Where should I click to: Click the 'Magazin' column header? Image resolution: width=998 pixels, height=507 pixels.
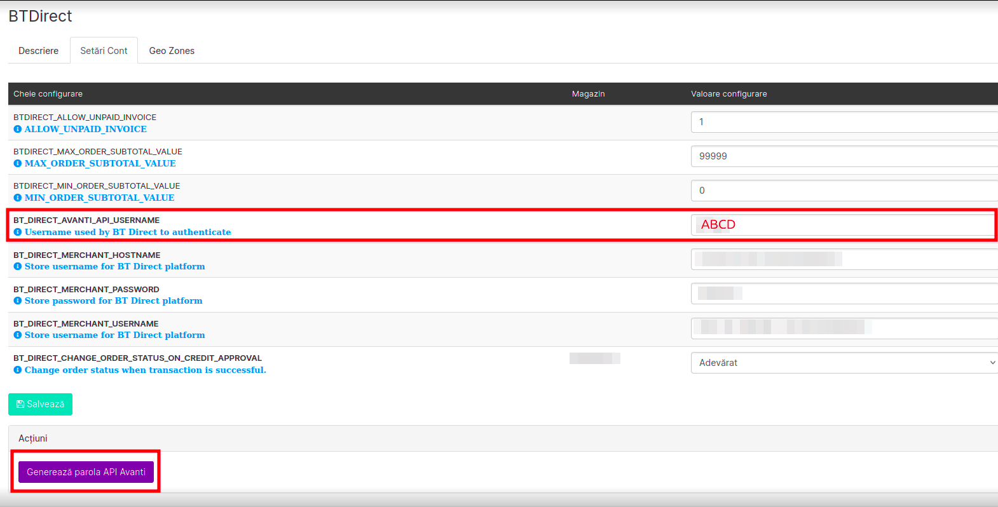(x=589, y=94)
